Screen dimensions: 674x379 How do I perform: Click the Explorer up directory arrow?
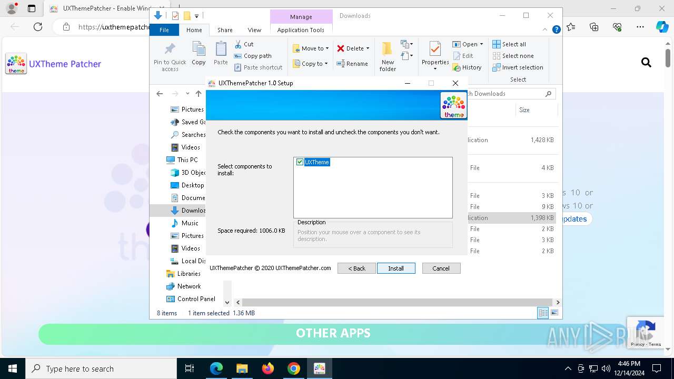[199, 94]
